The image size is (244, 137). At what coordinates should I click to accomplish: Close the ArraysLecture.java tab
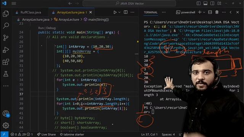pyautogui.click(x=91, y=12)
